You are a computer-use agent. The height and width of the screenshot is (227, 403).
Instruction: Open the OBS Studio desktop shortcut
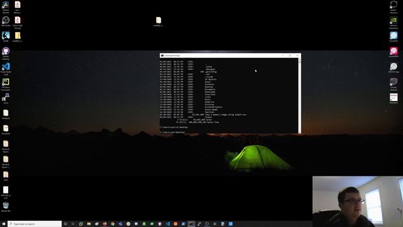pos(6,21)
